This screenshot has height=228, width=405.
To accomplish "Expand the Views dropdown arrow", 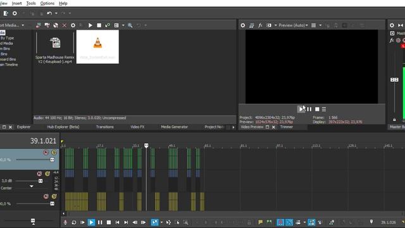I will click(x=123, y=25).
